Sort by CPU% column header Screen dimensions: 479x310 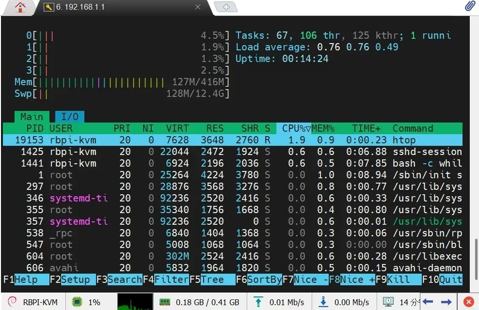[294, 128]
